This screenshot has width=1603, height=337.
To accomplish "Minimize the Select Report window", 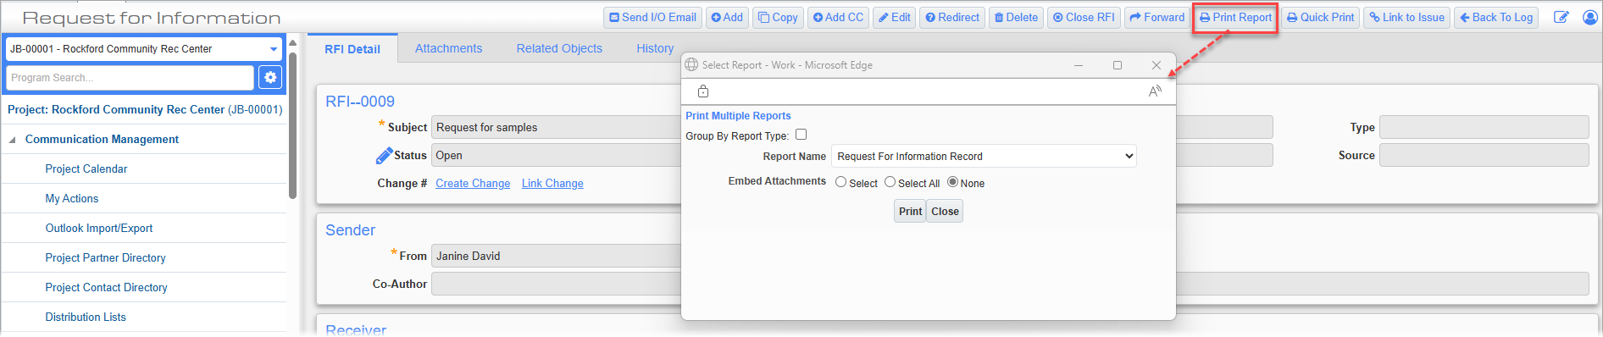I will point(1079,65).
